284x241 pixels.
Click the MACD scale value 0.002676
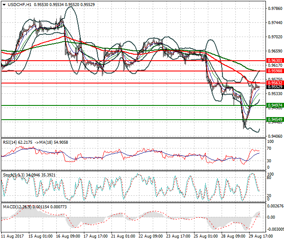point(275,206)
